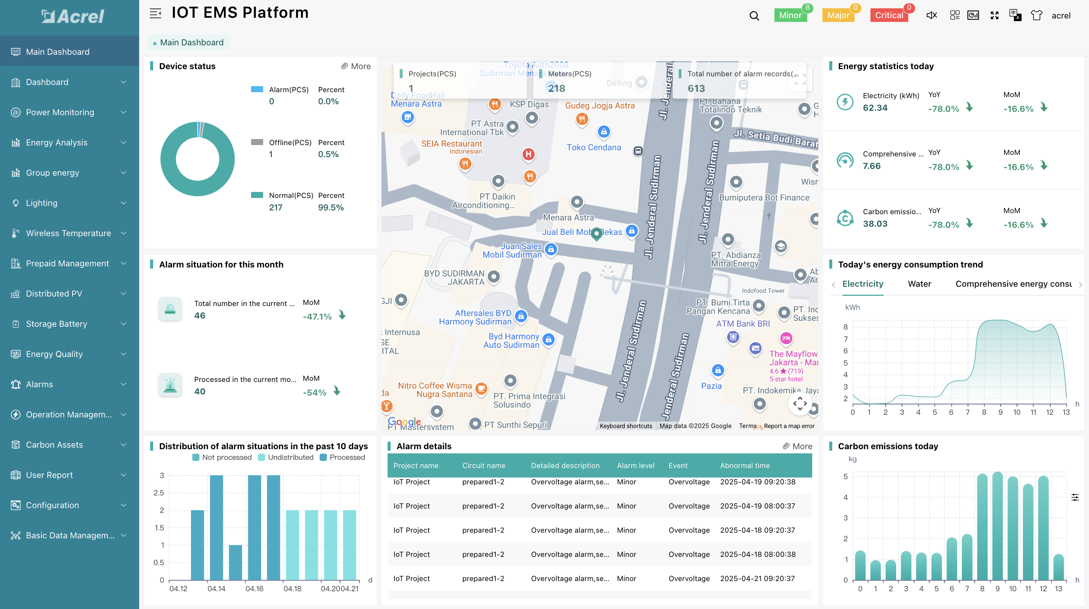Expand the Group energy sidebar menu
The image size is (1089, 609).
tap(69, 173)
